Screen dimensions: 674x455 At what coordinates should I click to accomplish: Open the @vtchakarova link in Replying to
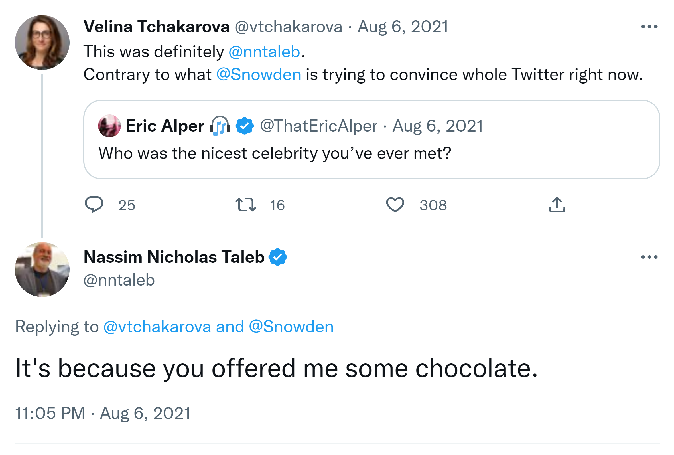point(157,327)
